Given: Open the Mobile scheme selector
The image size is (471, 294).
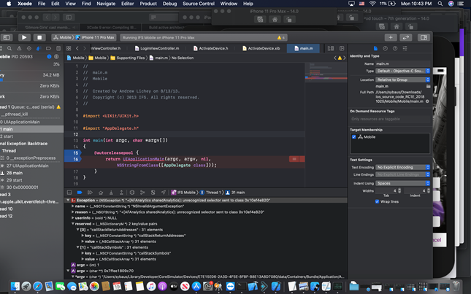Looking at the screenshot, I should (x=63, y=37).
